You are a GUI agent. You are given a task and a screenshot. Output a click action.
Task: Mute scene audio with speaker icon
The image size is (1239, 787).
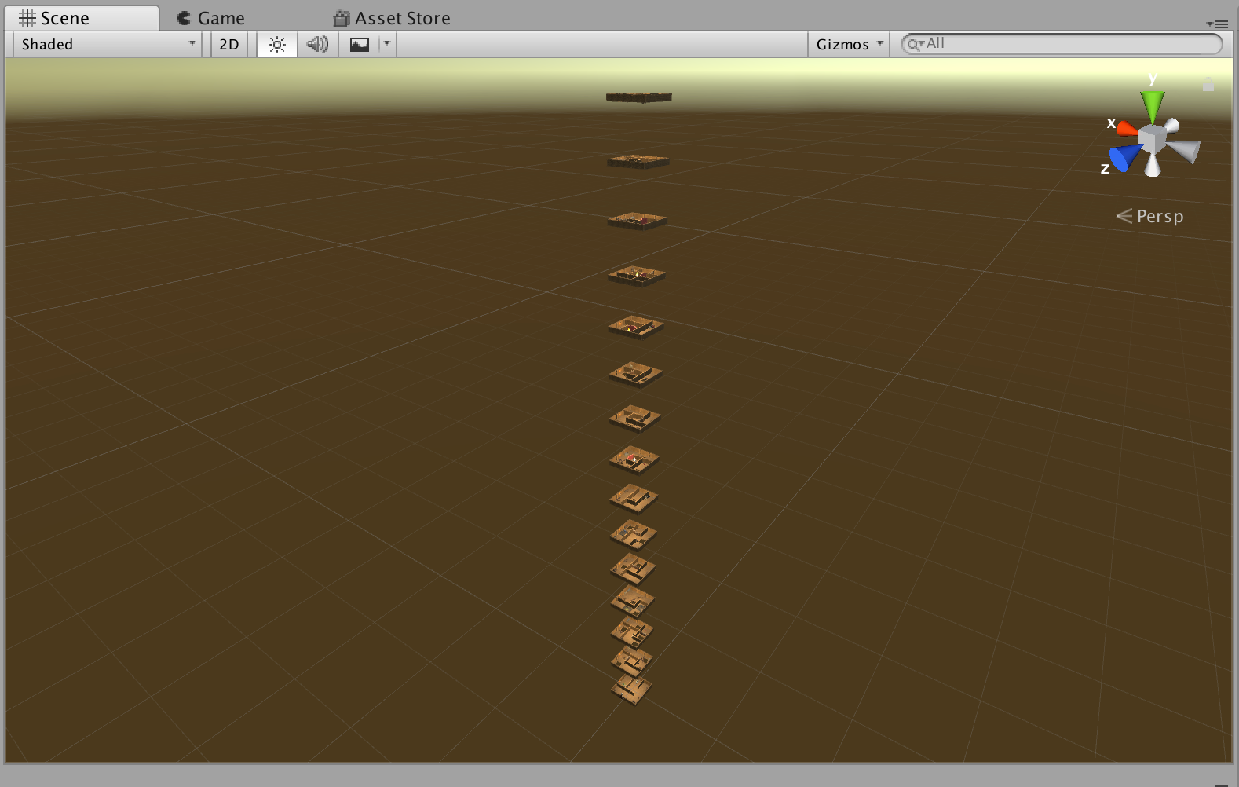pyautogui.click(x=317, y=45)
